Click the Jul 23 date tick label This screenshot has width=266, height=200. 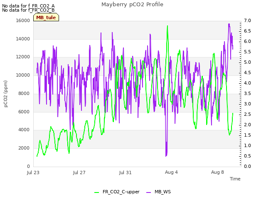point(33,172)
